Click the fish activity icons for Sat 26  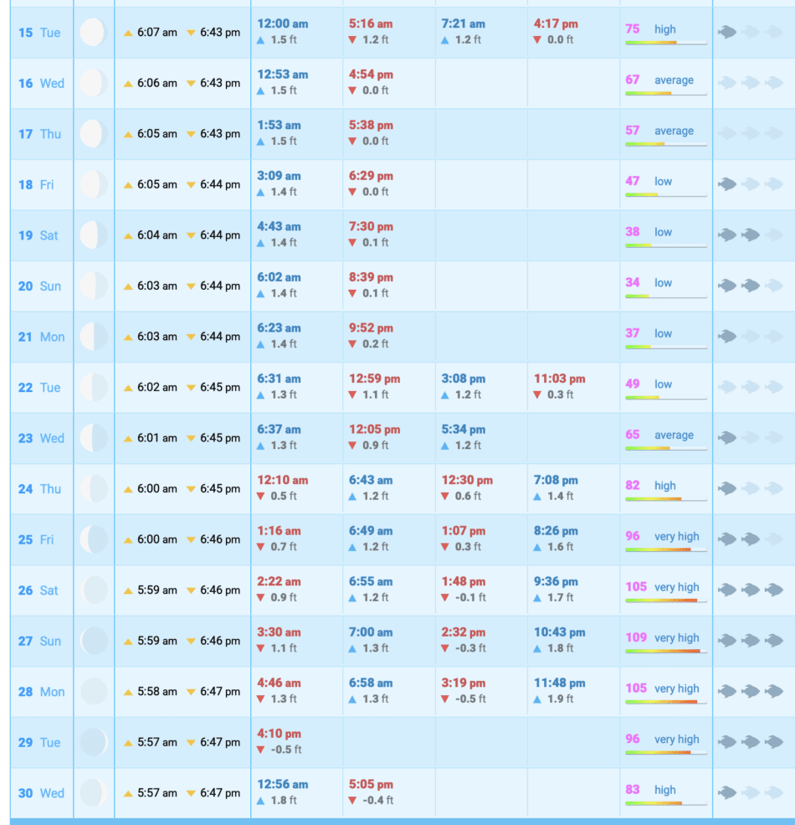tap(750, 590)
